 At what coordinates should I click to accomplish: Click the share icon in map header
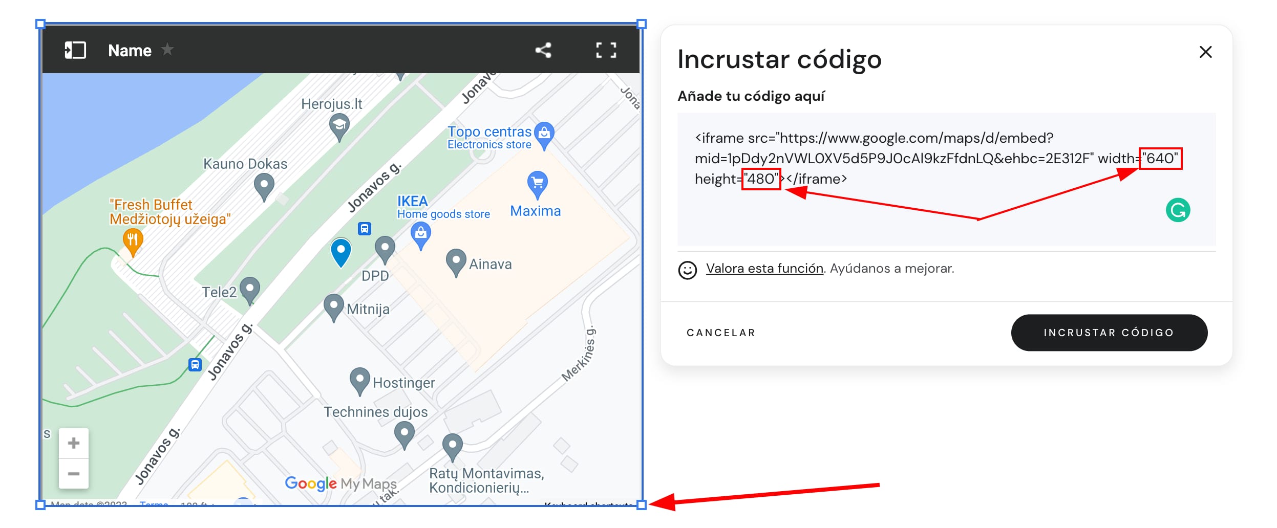point(543,50)
